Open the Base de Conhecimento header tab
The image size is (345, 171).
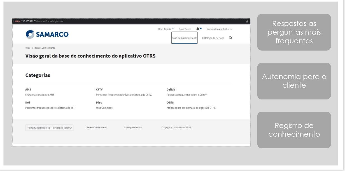pos(185,38)
